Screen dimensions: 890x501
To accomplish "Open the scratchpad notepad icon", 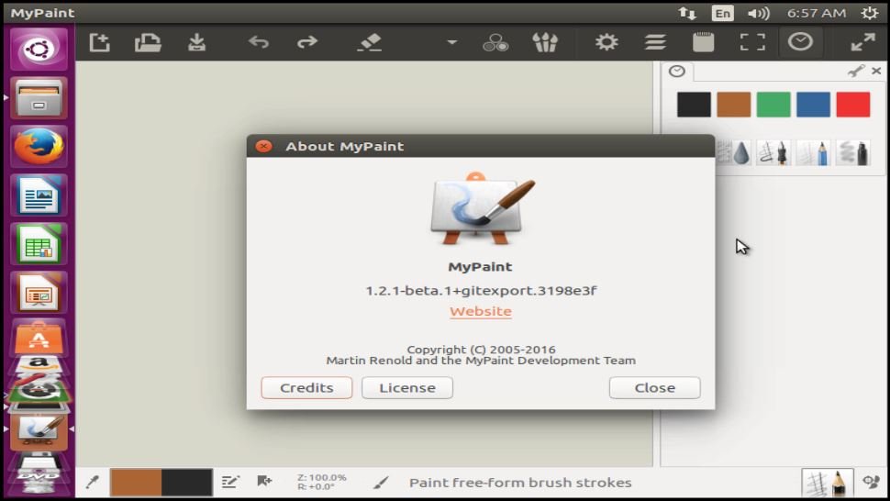I will [x=703, y=42].
